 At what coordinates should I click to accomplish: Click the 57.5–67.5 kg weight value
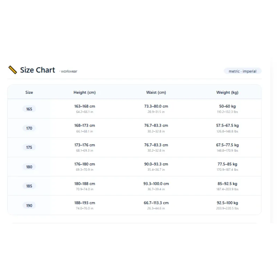point(227,125)
